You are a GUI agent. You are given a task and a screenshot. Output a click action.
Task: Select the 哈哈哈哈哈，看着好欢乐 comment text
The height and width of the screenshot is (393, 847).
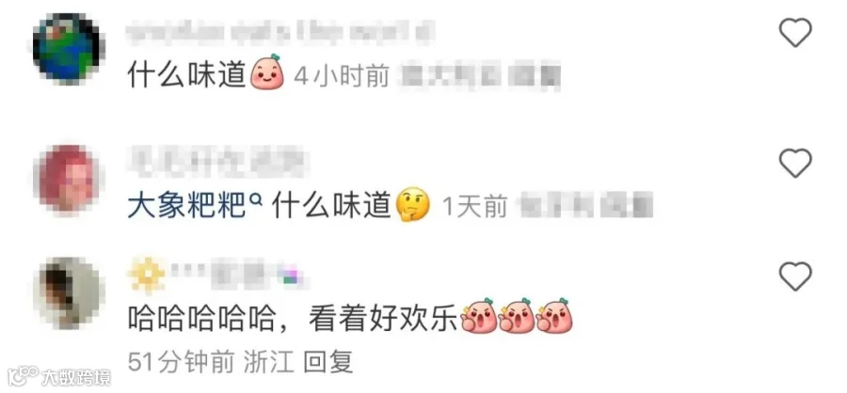click(x=293, y=319)
